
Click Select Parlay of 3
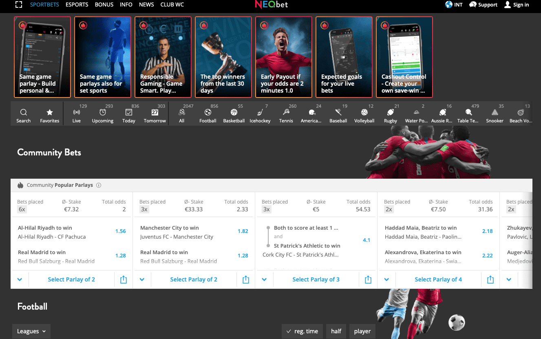pyautogui.click(x=316, y=279)
